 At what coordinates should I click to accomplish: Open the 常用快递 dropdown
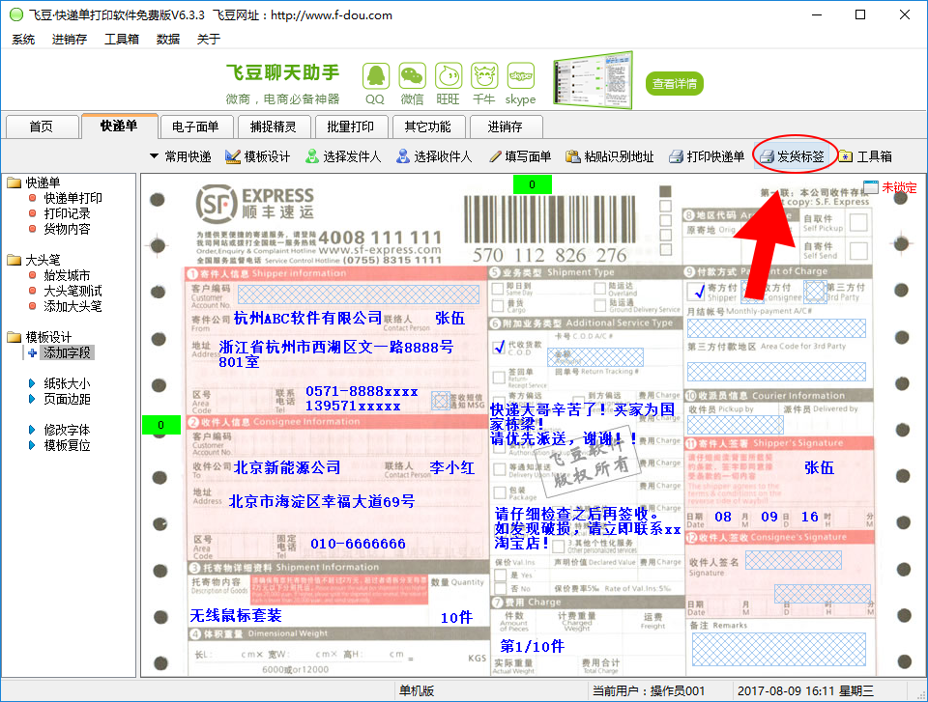[x=181, y=156]
